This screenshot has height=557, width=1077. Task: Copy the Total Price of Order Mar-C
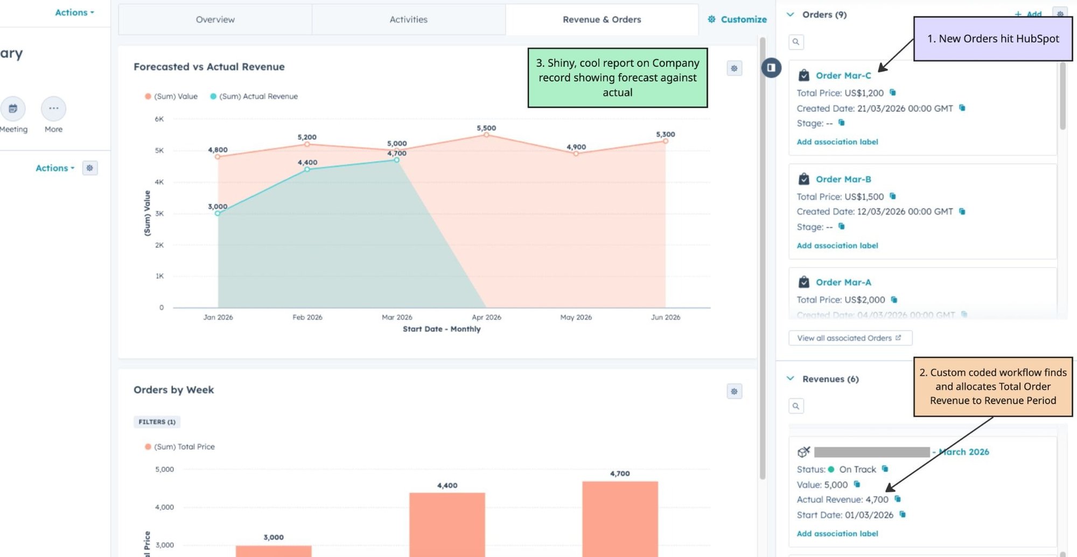click(x=892, y=93)
